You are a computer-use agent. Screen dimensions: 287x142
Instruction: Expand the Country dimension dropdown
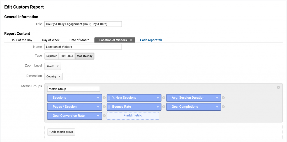point(53,77)
